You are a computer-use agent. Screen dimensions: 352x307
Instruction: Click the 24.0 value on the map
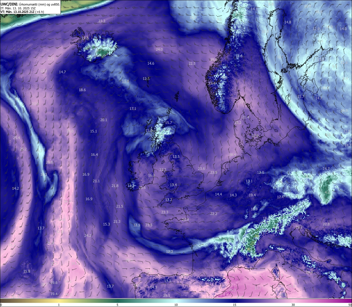click(159, 49)
